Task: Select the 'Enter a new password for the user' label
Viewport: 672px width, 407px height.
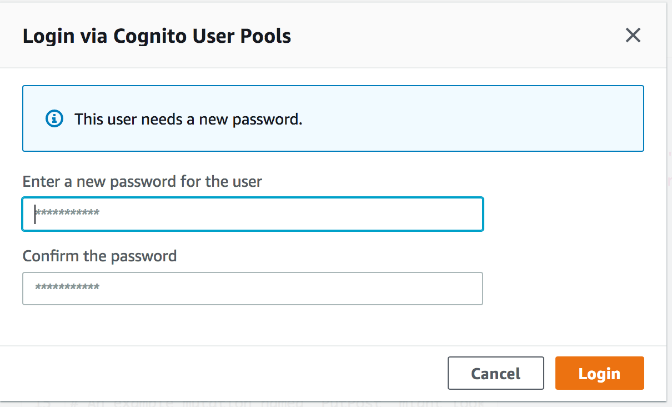Action: click(x=142, y=181)
